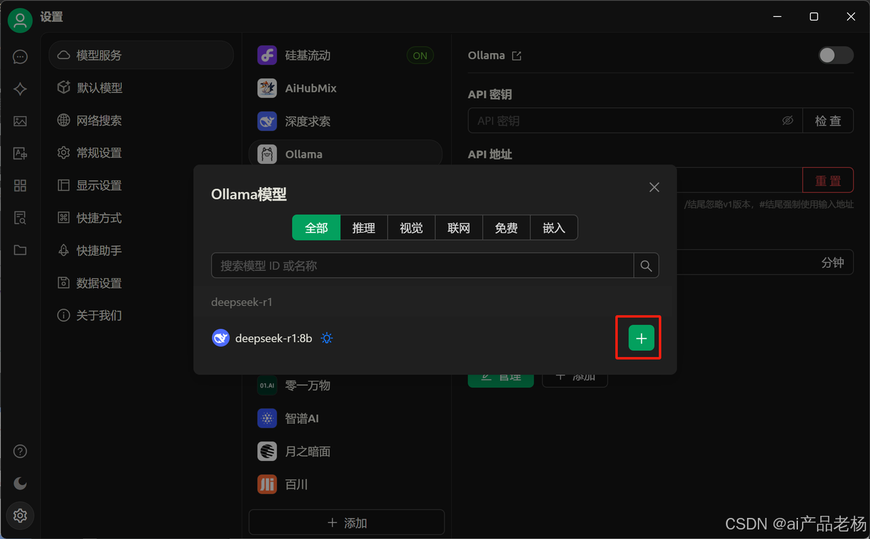Click the 添加 provider button at list bottom
This screenshot has height=539, width=870.
point(347,523)
